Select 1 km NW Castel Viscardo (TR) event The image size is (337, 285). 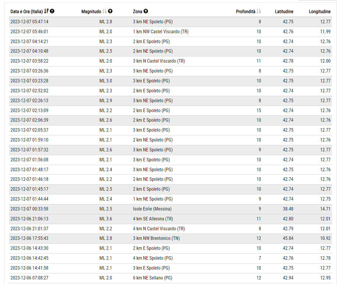pyautogui.click(x=161, y=32)
